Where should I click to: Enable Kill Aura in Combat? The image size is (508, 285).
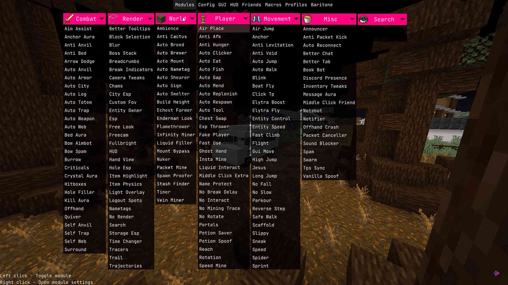77,200
